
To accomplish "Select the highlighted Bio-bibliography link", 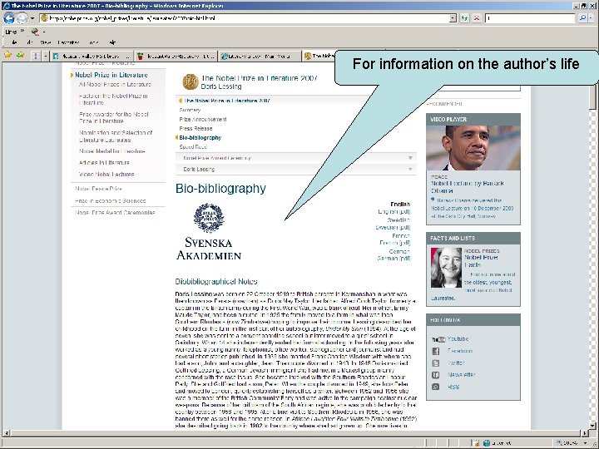I will pyautogui.click(x=200, y=138).
